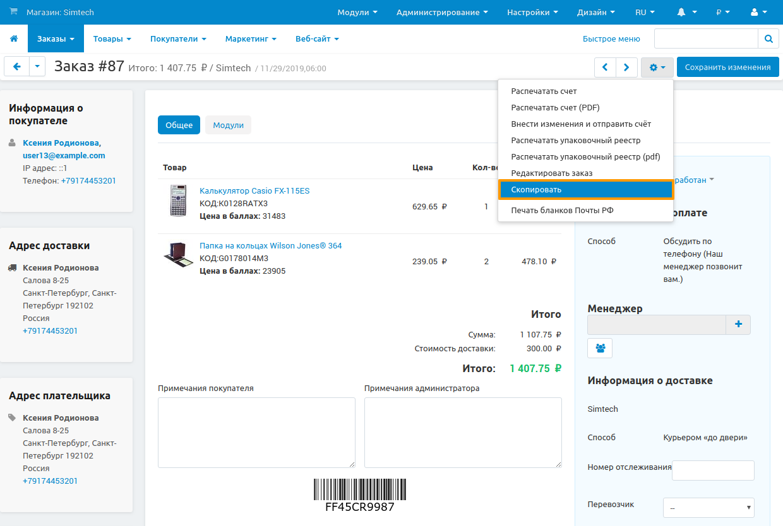The height and width of the screenshot is (526, 783).
Task: Choose 'Распечатать счет (PDF)' menu item
Action: [x=555, y=108]
